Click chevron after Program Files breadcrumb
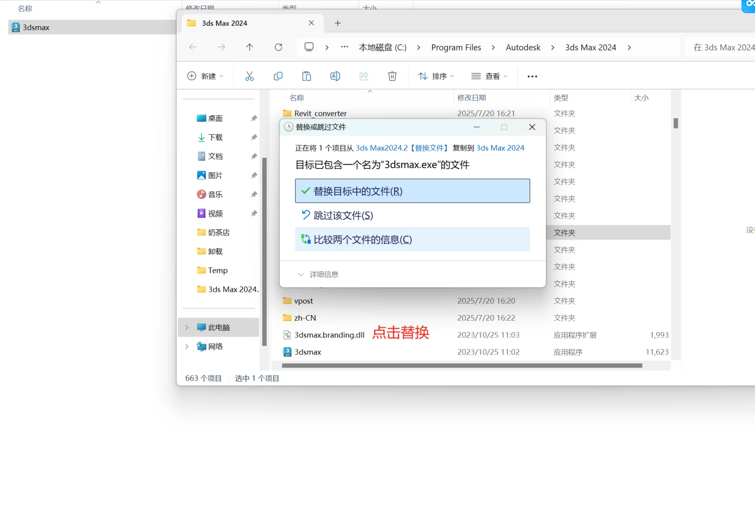 [x=493, y=47]
